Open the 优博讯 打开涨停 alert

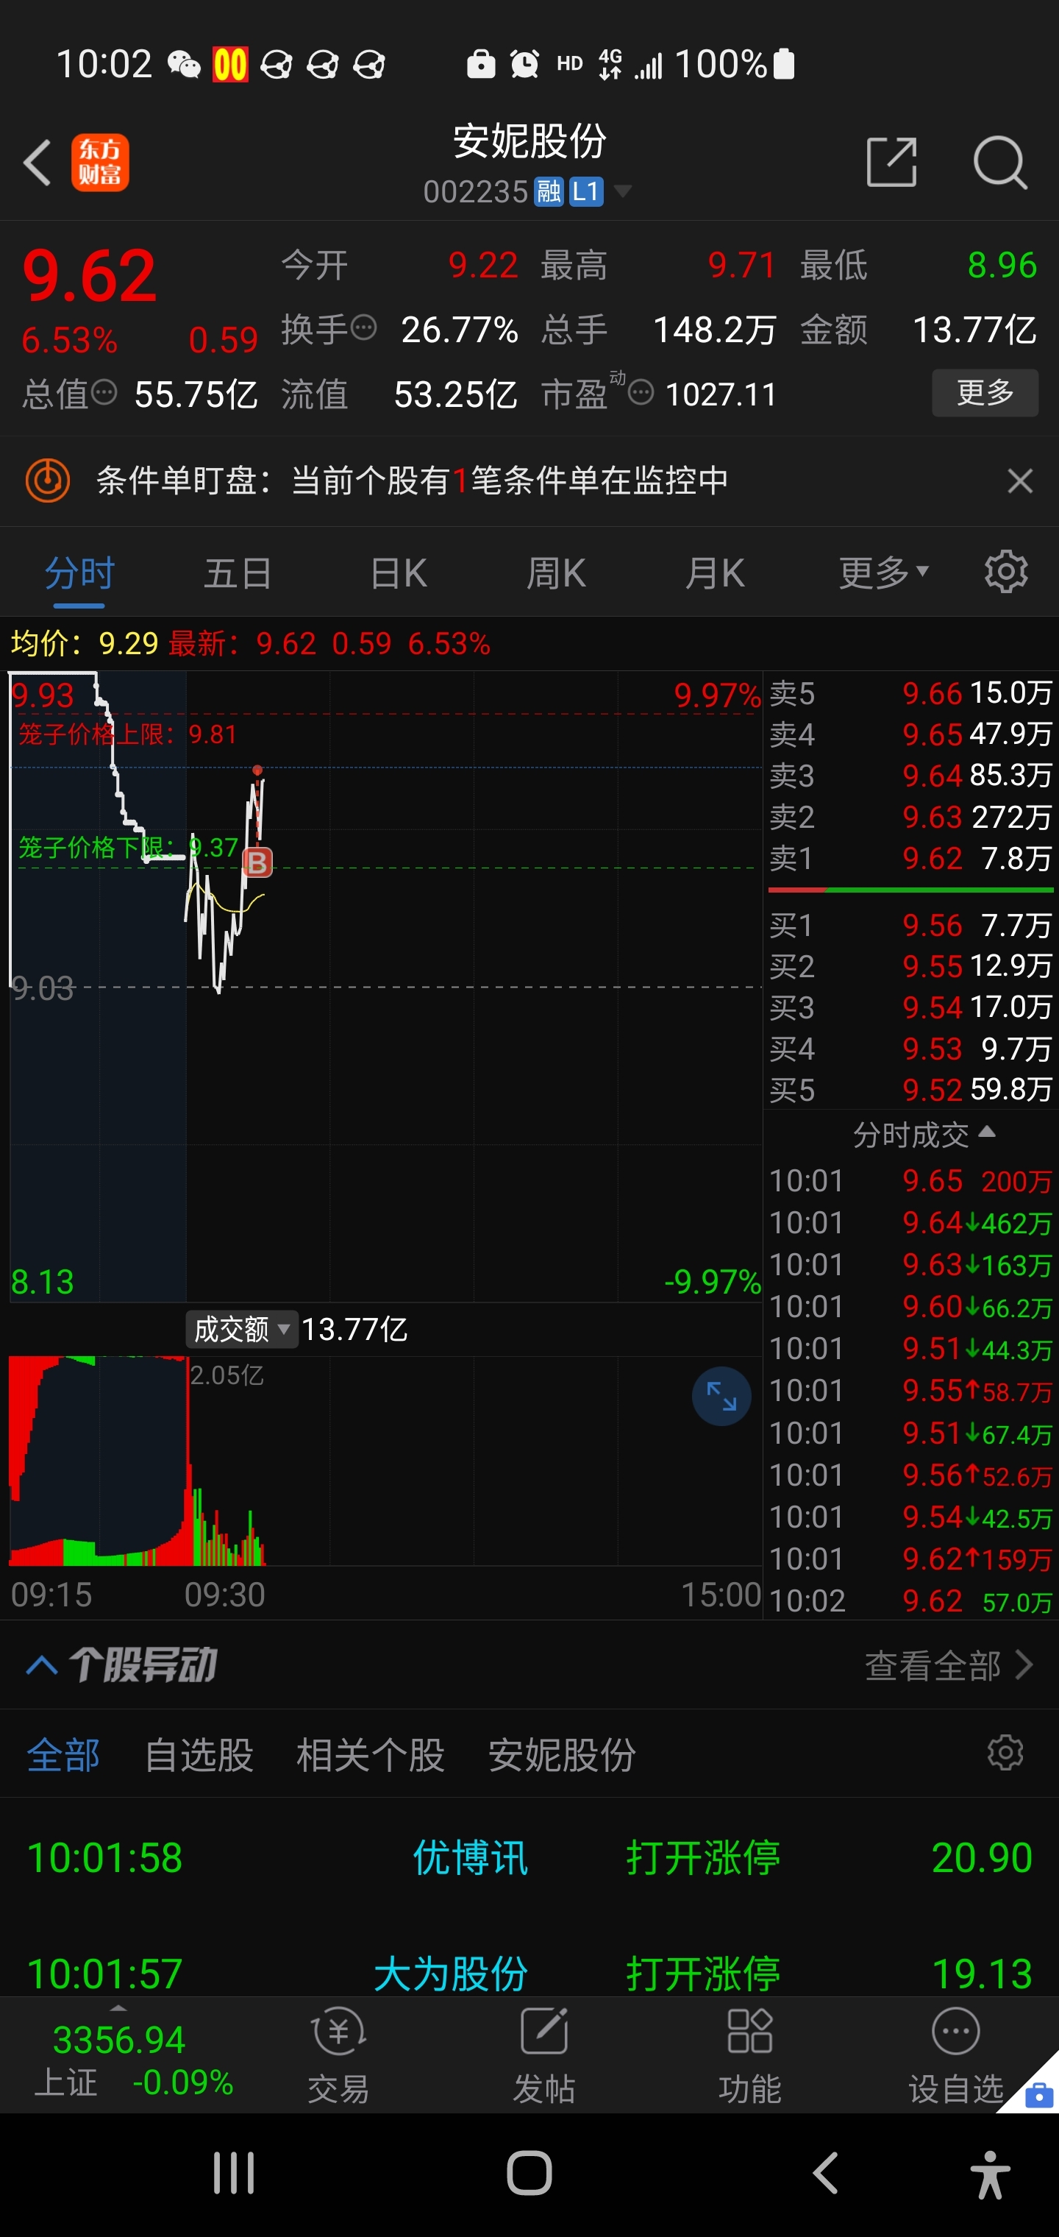pyautogui.click(x=529, y=1858)
